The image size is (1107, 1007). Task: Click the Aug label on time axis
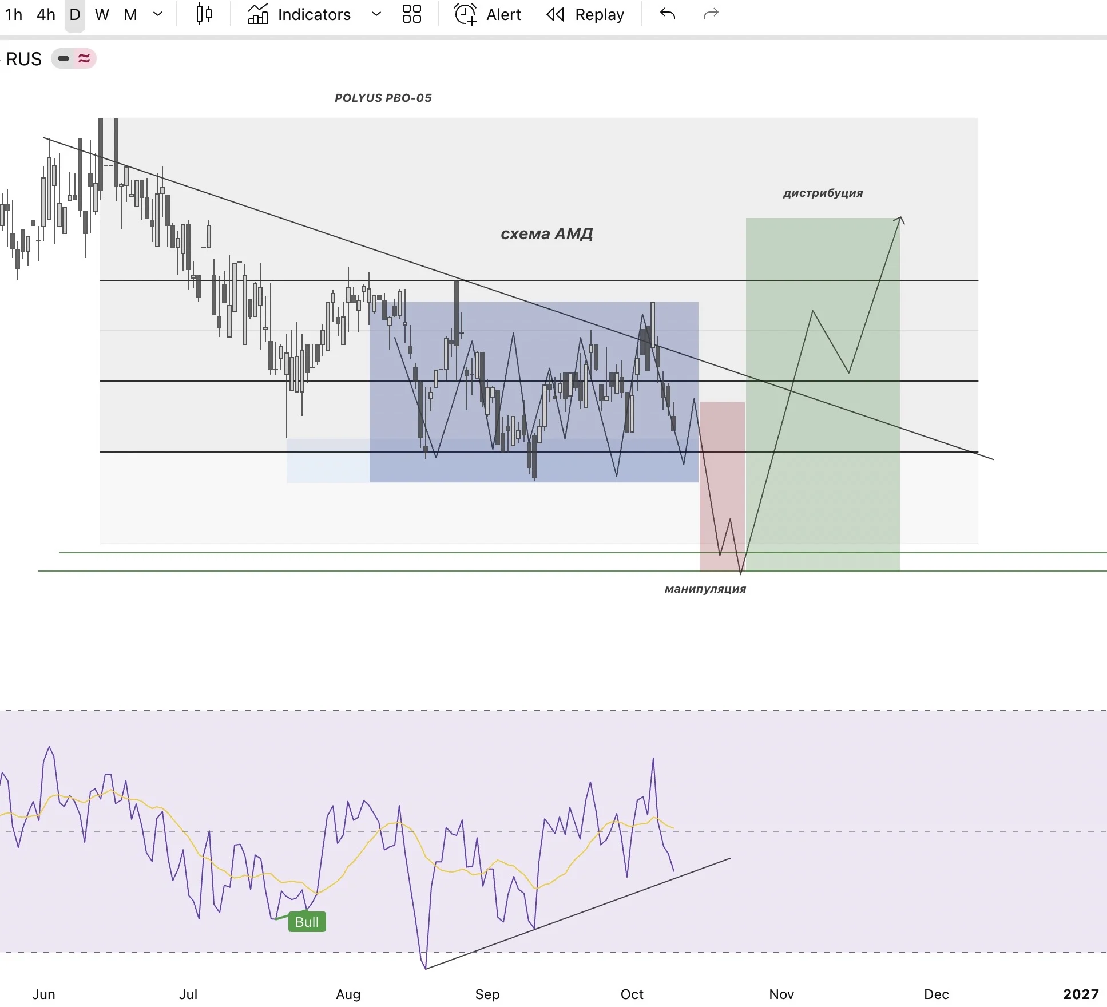(348, 994)
